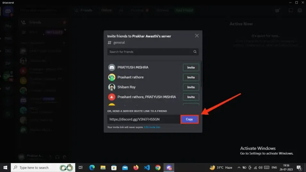Open the Windows Start menu
The image size is (306, 172).
5,168
